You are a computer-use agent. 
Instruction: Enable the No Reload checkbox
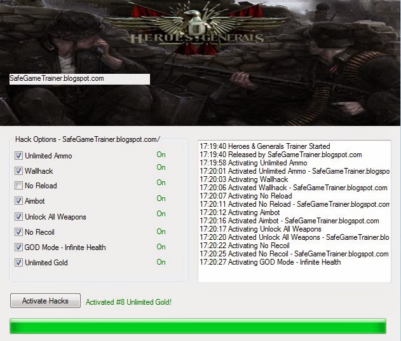point(18,186)
